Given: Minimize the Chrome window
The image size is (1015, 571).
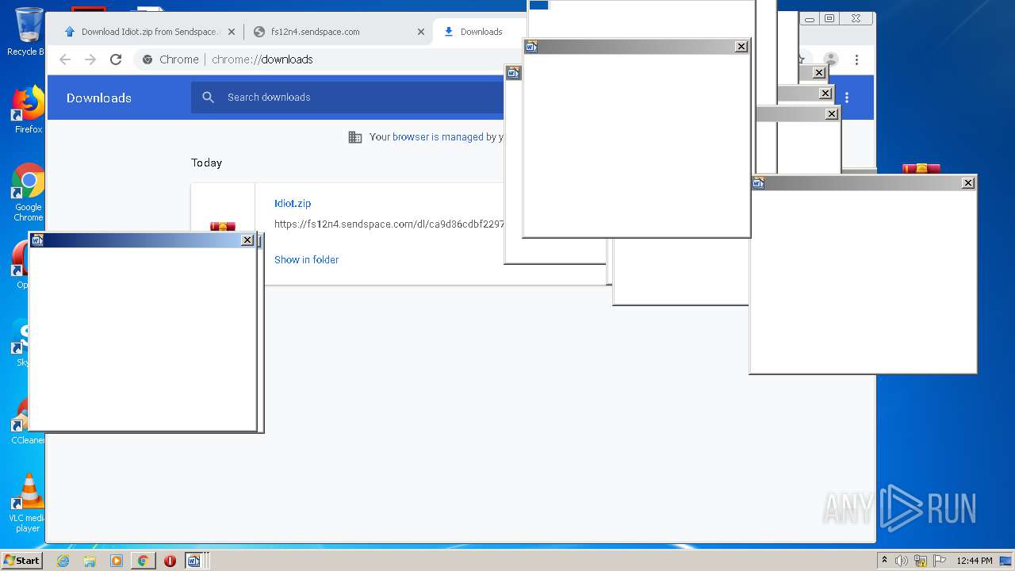Looking at the screenshot, I should pyautogui.click(x=809, y=18).
